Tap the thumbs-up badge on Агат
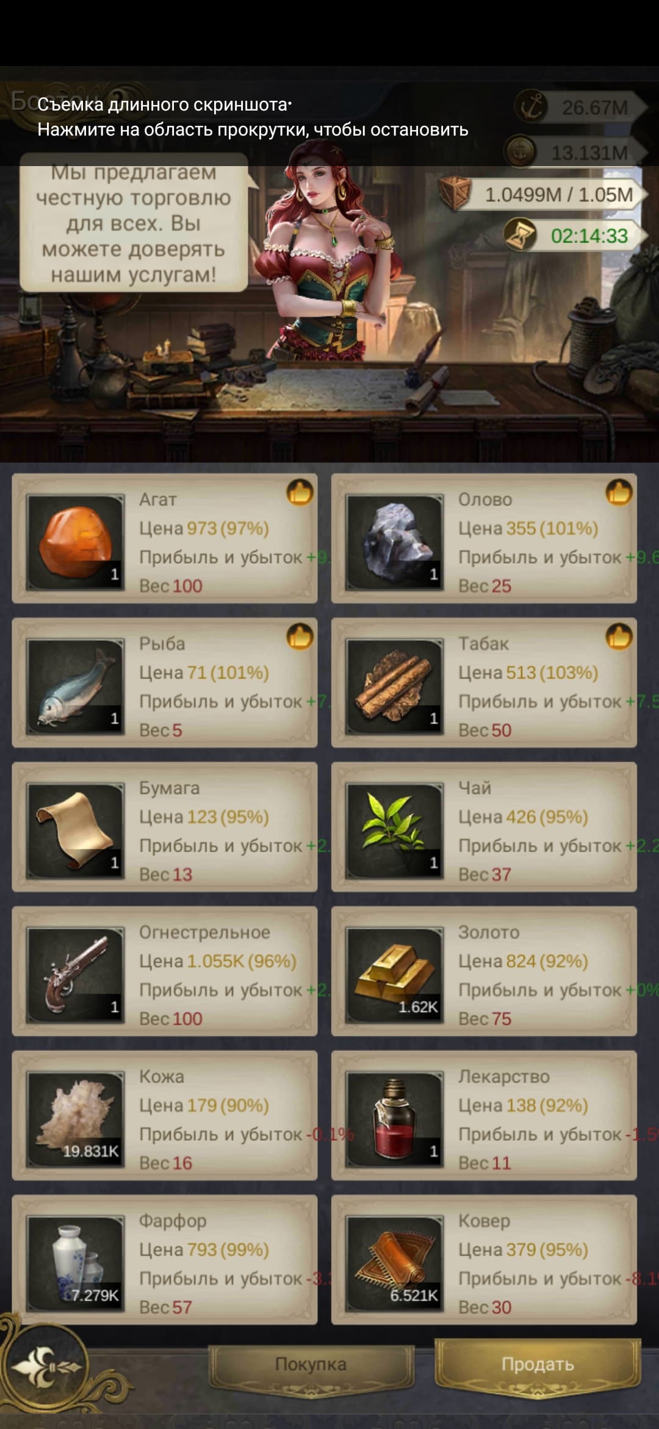Viewport: 659px width, 1429px height. pos(300,492)
